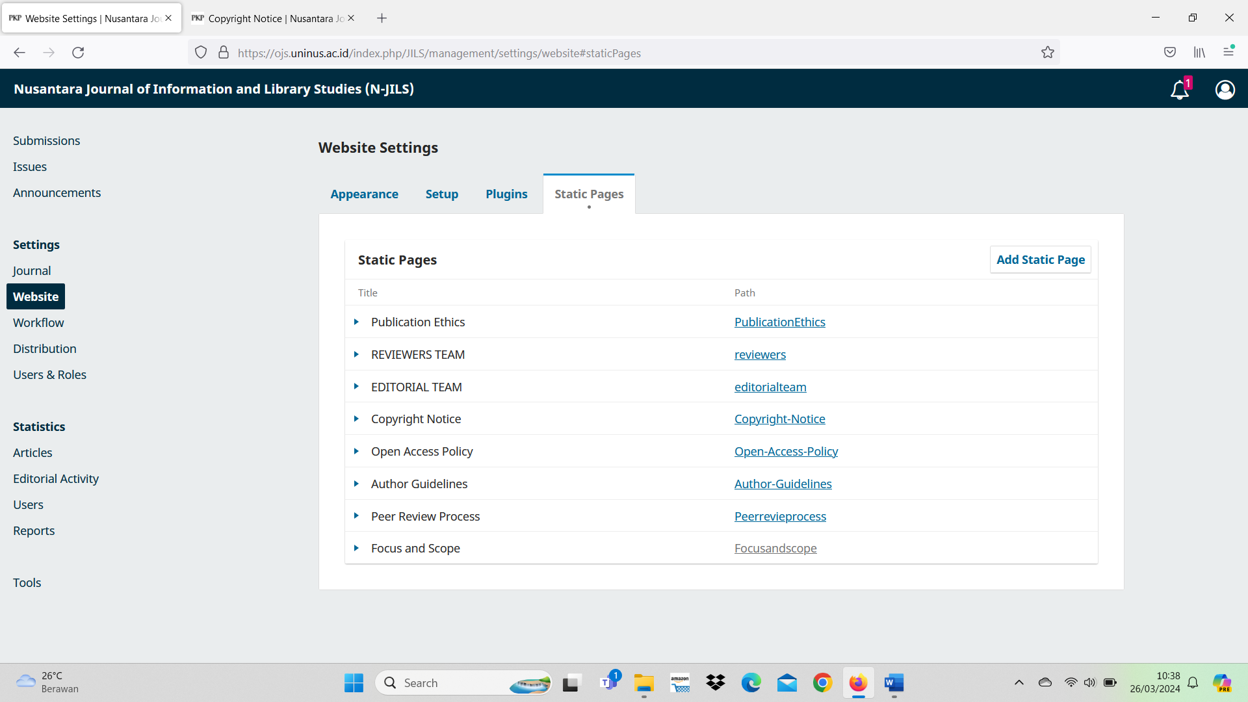The height and width of the screenshot is (702, 1248).
Task: Switch to the Plugins tab
Action: point(506,194)
